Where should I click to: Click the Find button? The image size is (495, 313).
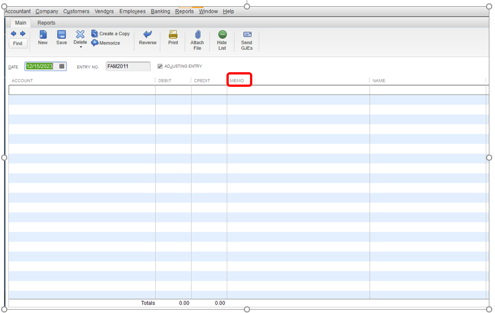(x=18, y=44)
